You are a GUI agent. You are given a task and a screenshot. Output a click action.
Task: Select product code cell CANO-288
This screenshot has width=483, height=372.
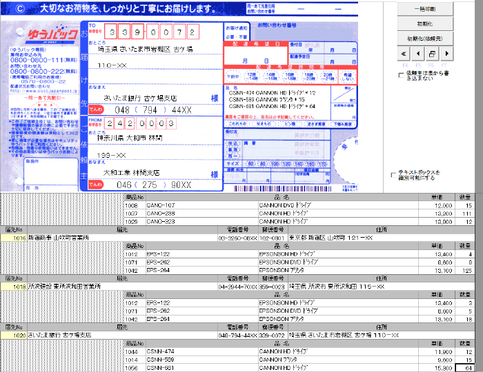click(x=202, y=214)
